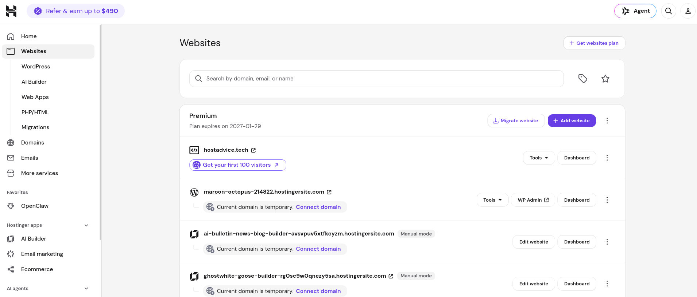The width and height of the screenshot is (697, 297).
Task: Open Web Apps submenu item
Action: pyautogui.click(x=35, y=97)
